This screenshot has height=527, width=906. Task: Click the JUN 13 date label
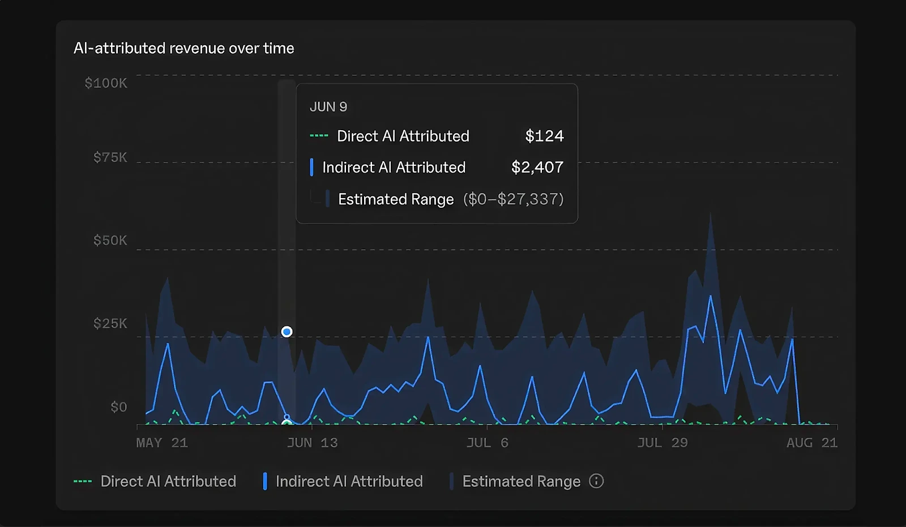coord(312,443)
